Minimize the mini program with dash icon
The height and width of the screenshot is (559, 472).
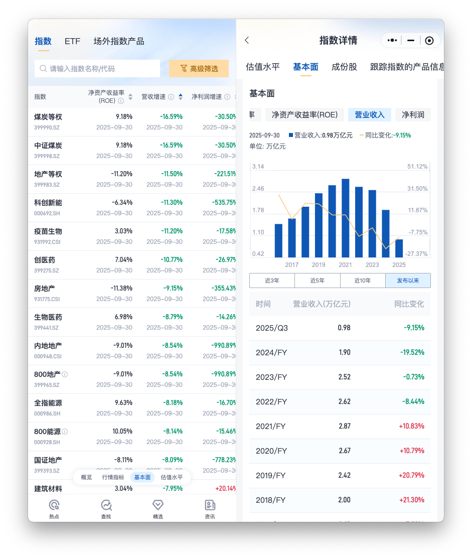[411, 40]
